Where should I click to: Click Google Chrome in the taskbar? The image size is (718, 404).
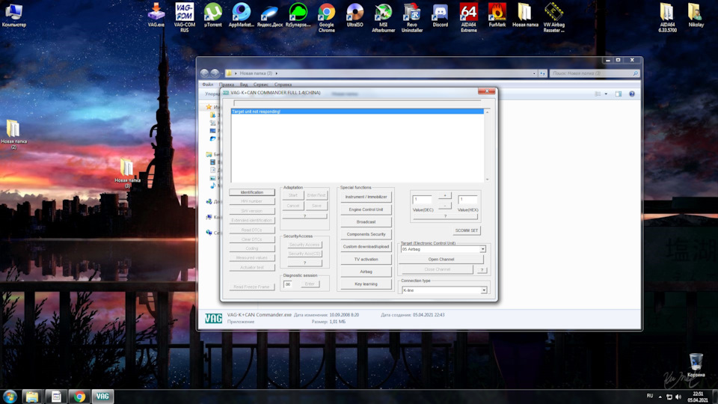[x=79, y=397]
